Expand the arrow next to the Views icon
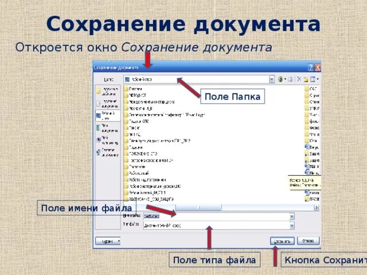Viewport: 367px width, 275px height. [318, 79]
